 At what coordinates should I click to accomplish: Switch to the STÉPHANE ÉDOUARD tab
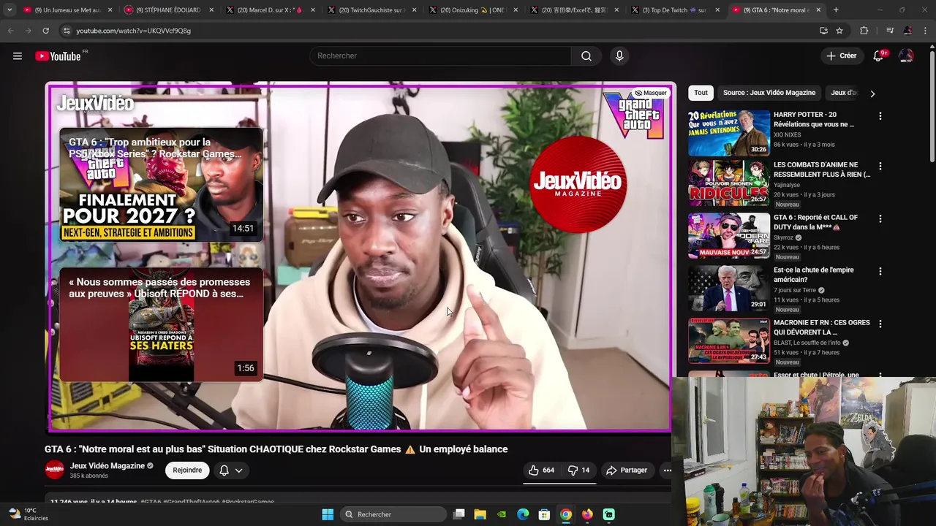click(168, 10)
